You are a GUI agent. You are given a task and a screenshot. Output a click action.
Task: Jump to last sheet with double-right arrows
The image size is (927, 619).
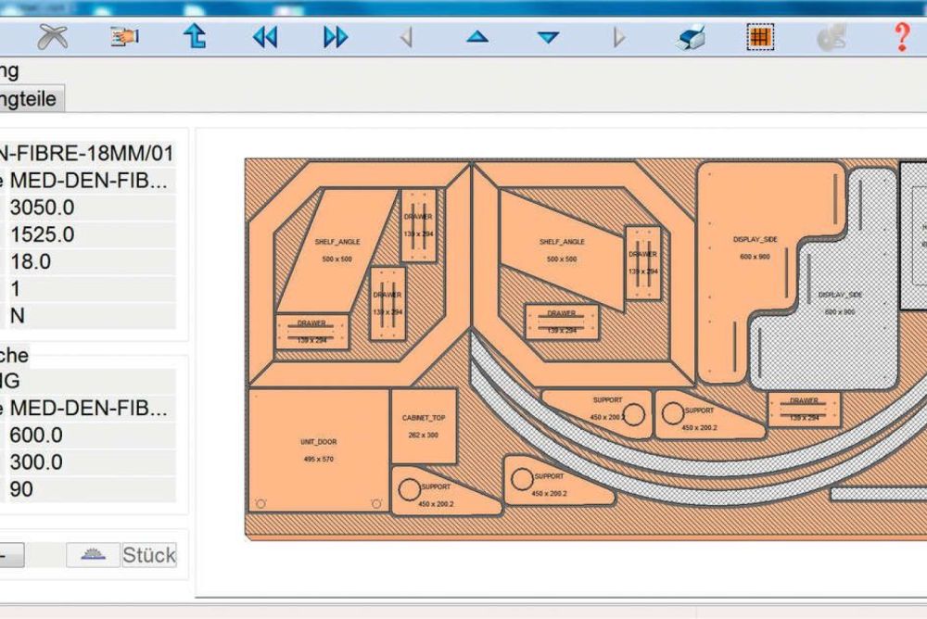[336, 37]
